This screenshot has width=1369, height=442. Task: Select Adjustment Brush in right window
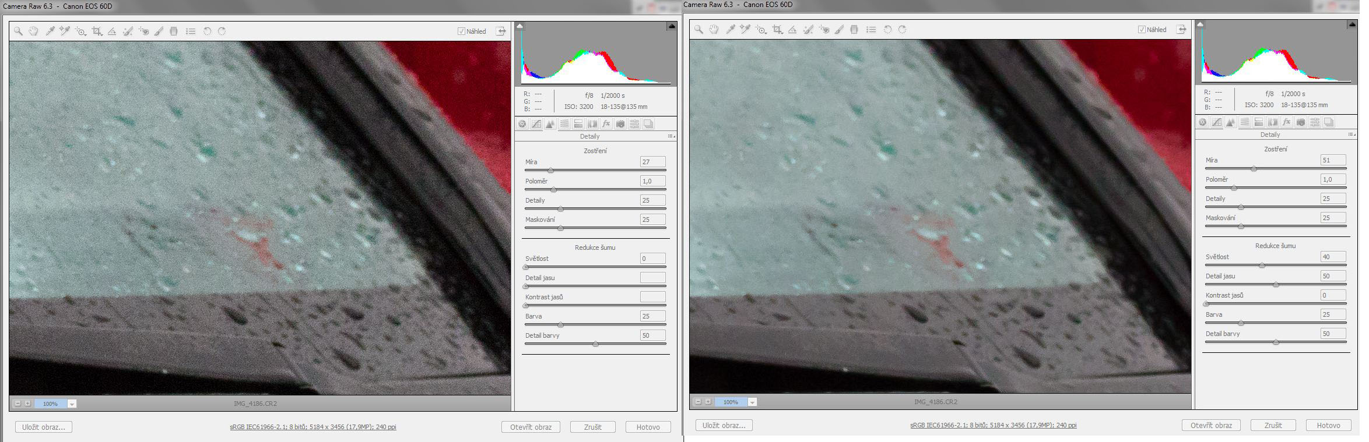pos(839,30)
